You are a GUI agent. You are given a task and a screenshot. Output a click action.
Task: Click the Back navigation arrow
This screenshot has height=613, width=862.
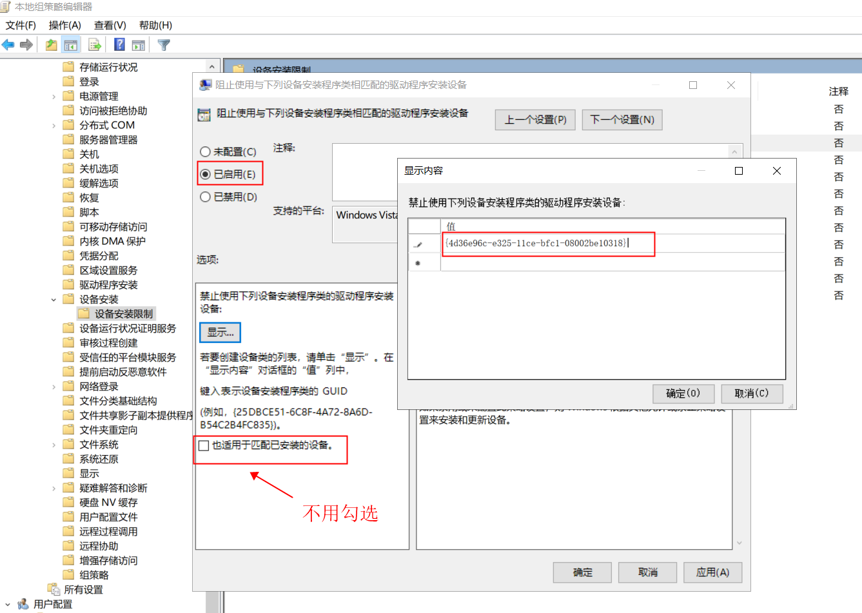coord(8,45)
